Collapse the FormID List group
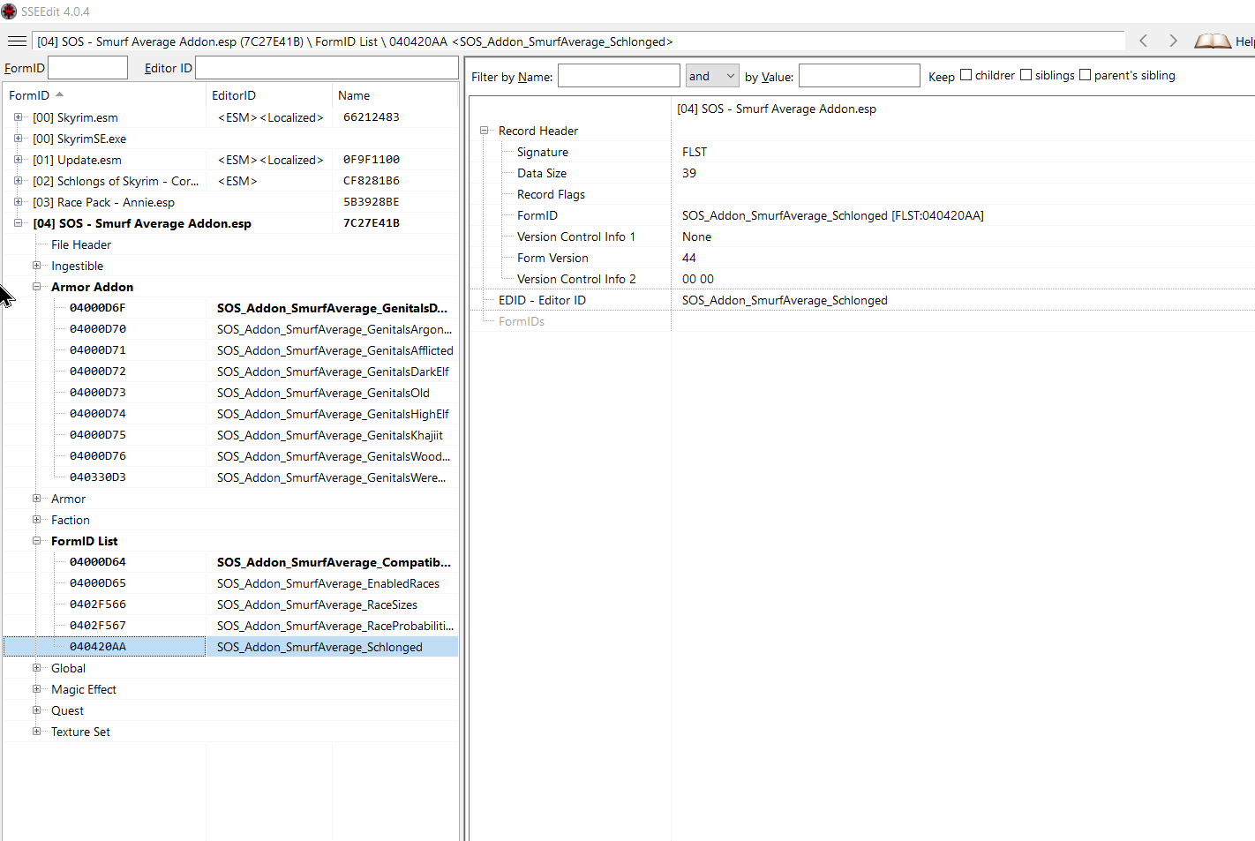The width and height of the screenshot is (1255, 841). click(36, 540)
